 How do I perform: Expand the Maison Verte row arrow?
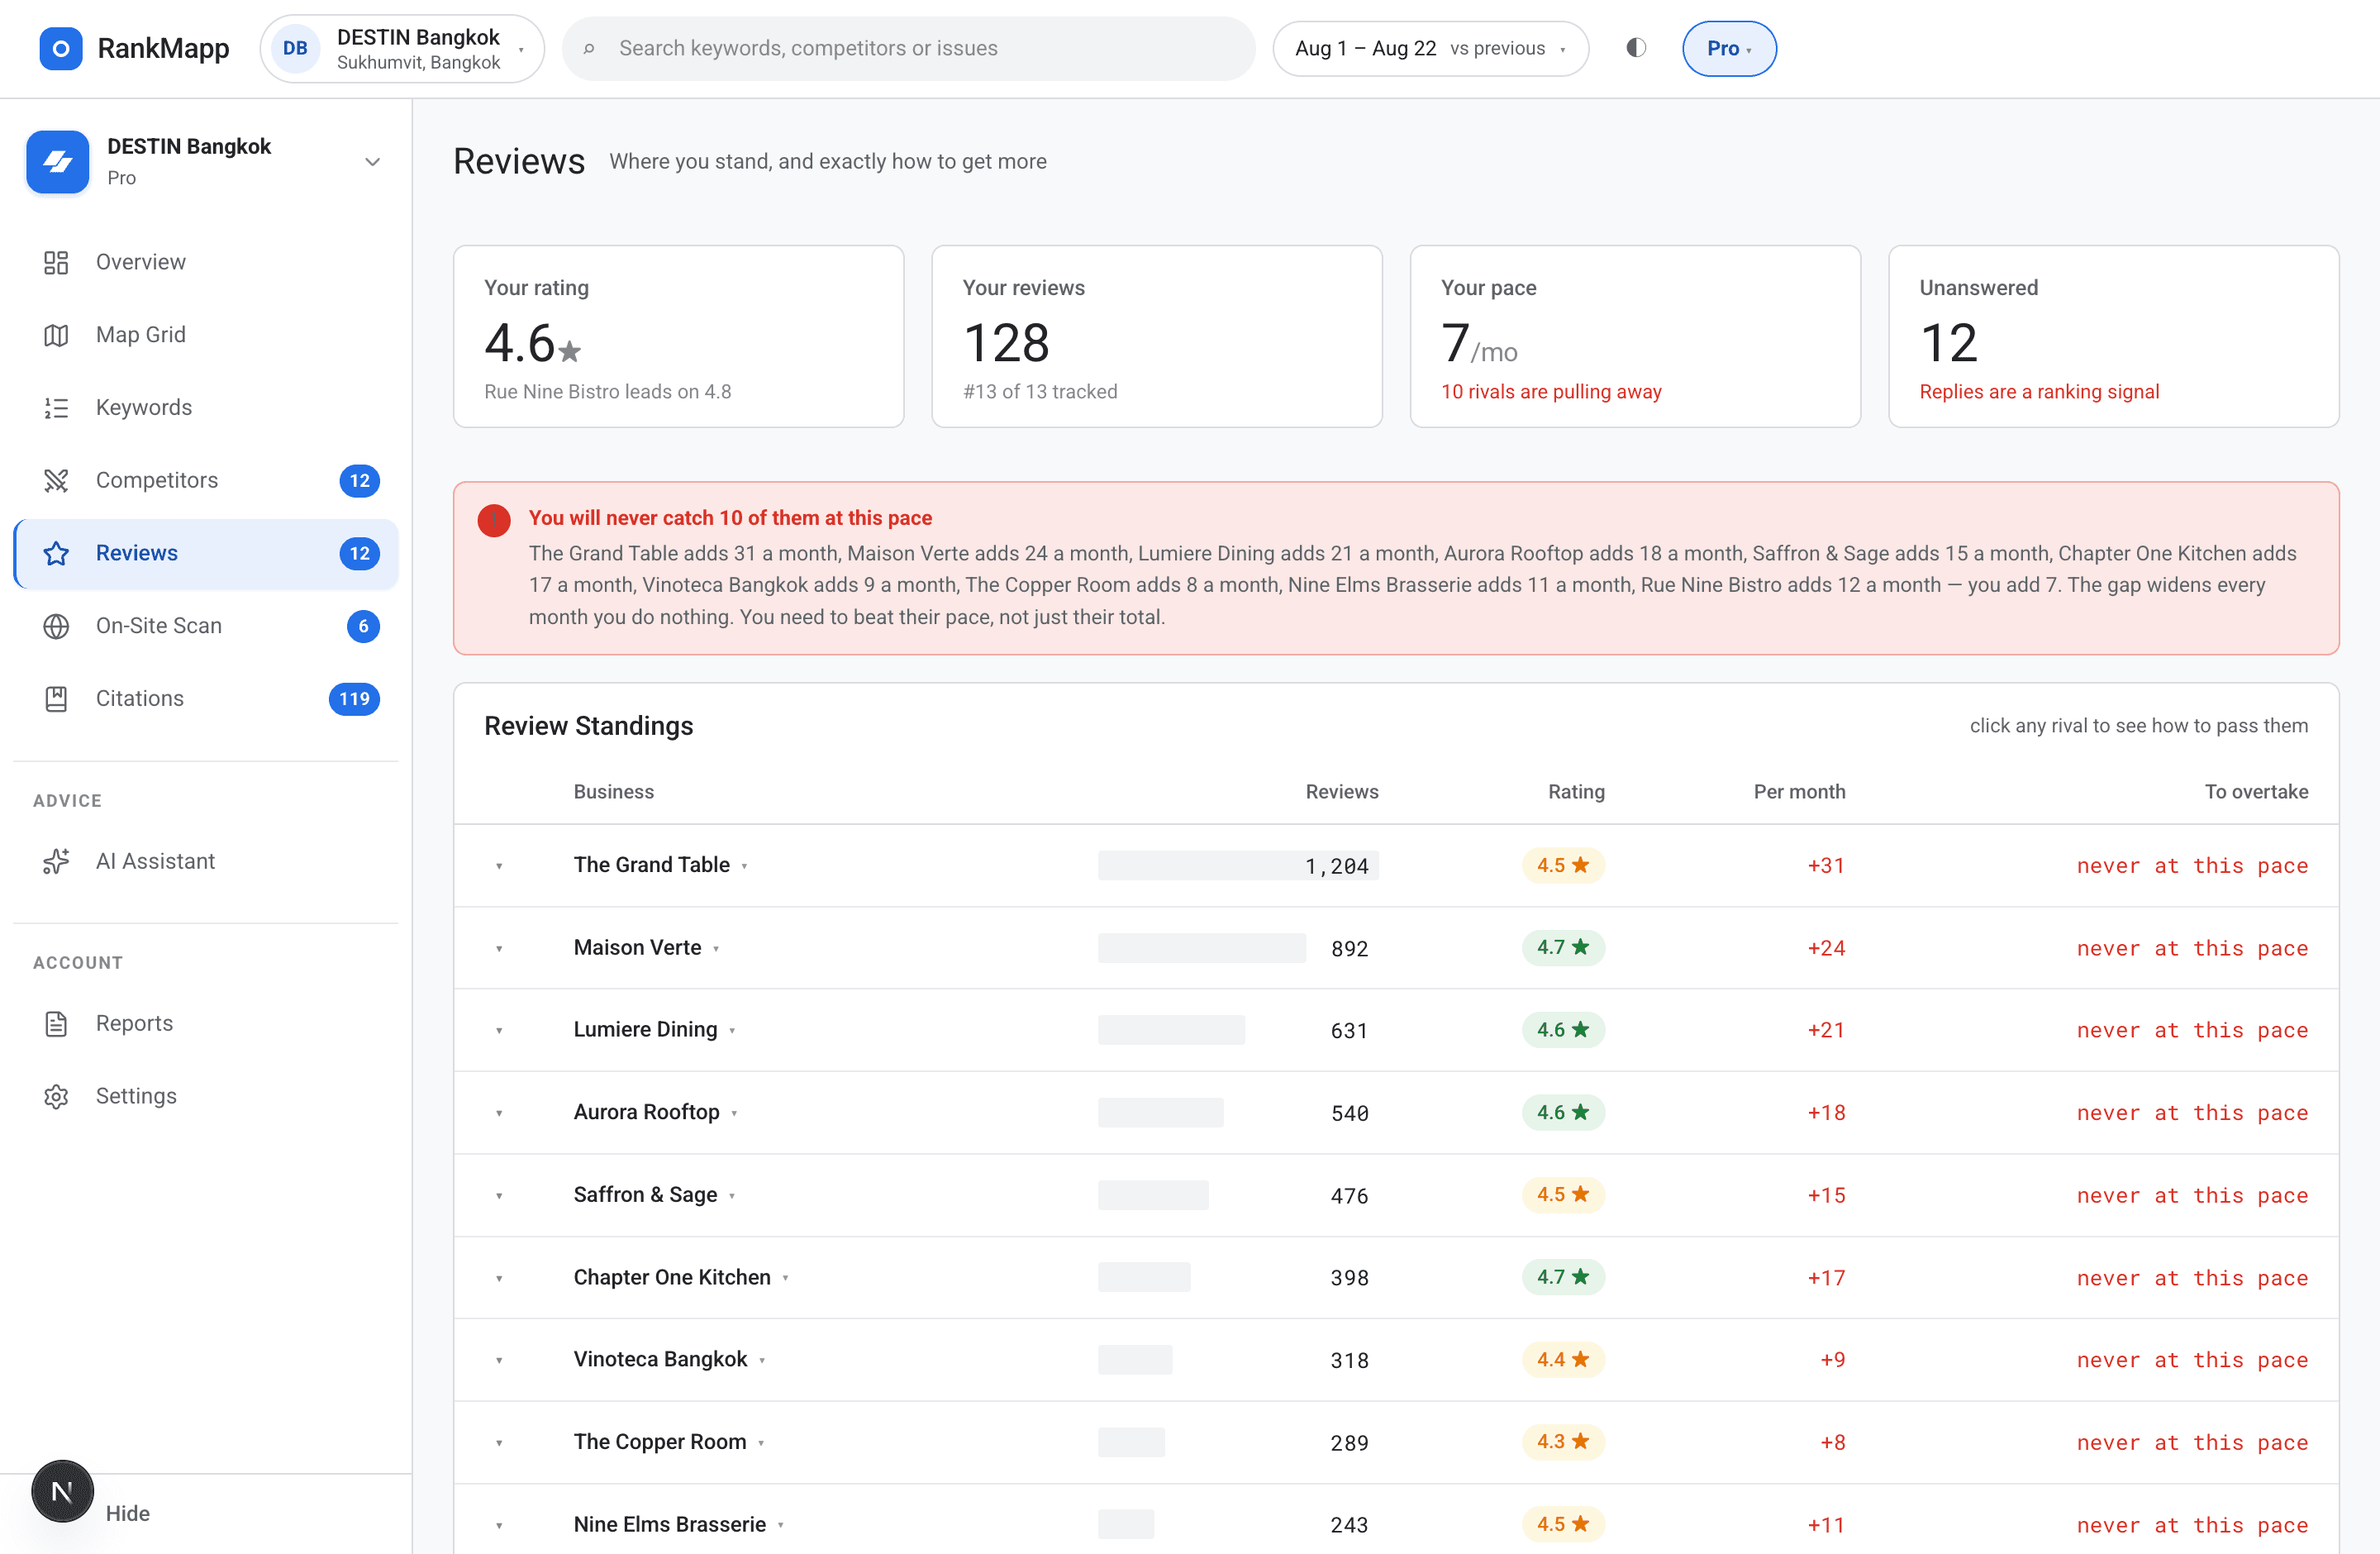pos(499,948)
